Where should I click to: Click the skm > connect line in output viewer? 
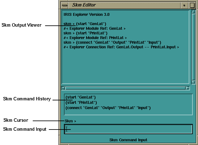coord(112,42)
